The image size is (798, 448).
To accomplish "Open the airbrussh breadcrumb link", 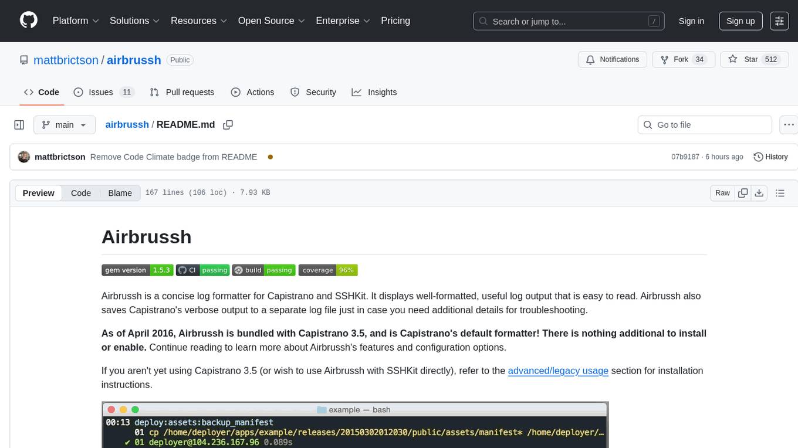I will [x=127, y=125].
